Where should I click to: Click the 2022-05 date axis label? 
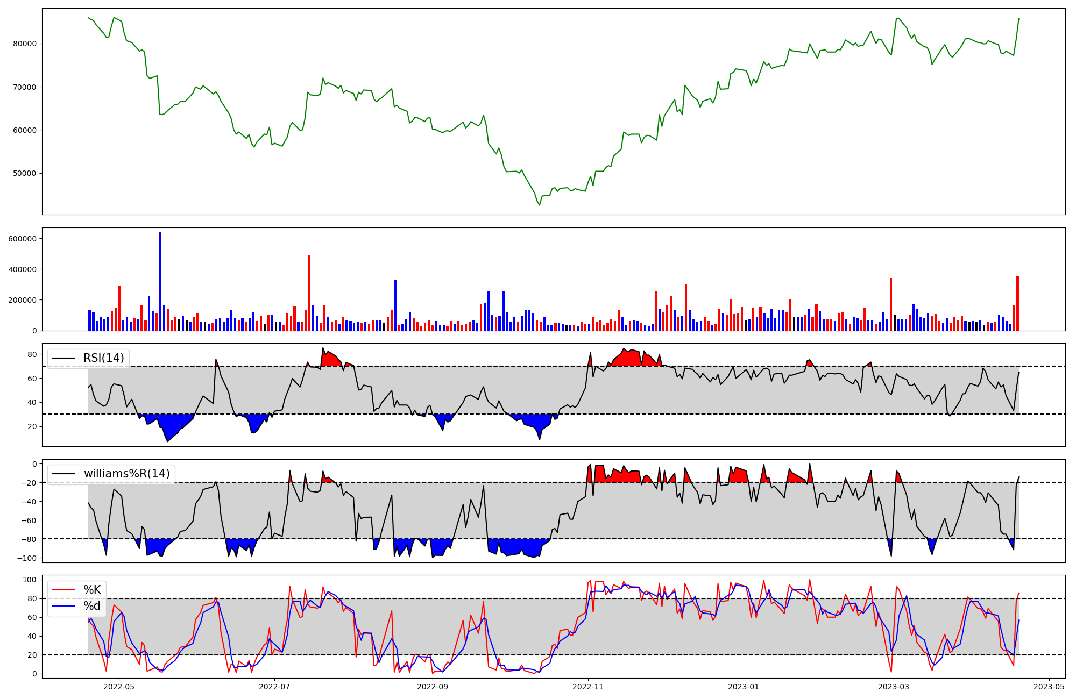119,687
